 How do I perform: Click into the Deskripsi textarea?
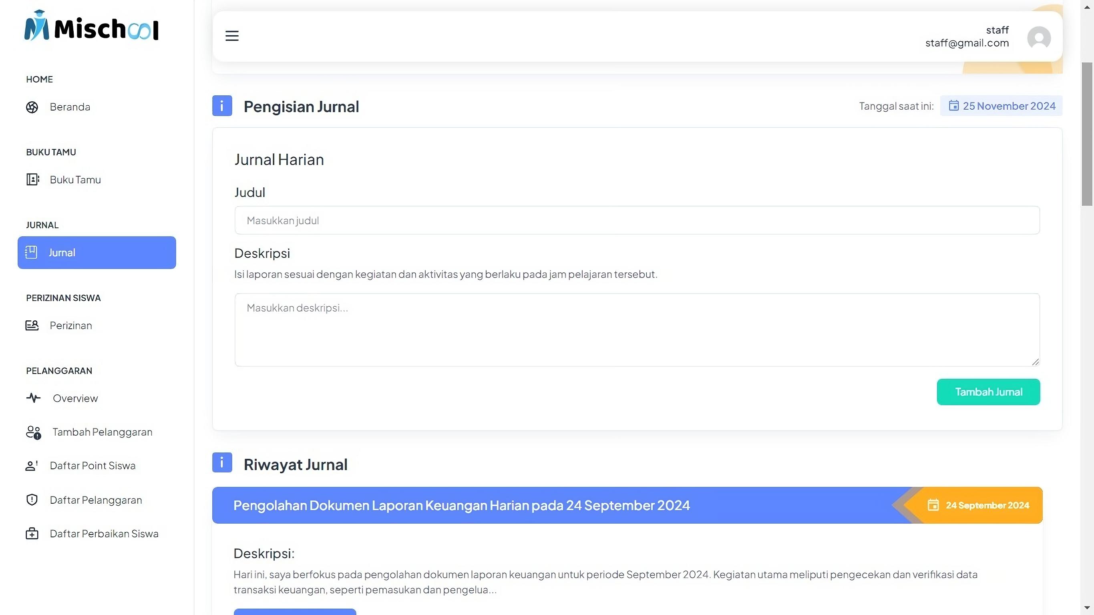point(637,330)
